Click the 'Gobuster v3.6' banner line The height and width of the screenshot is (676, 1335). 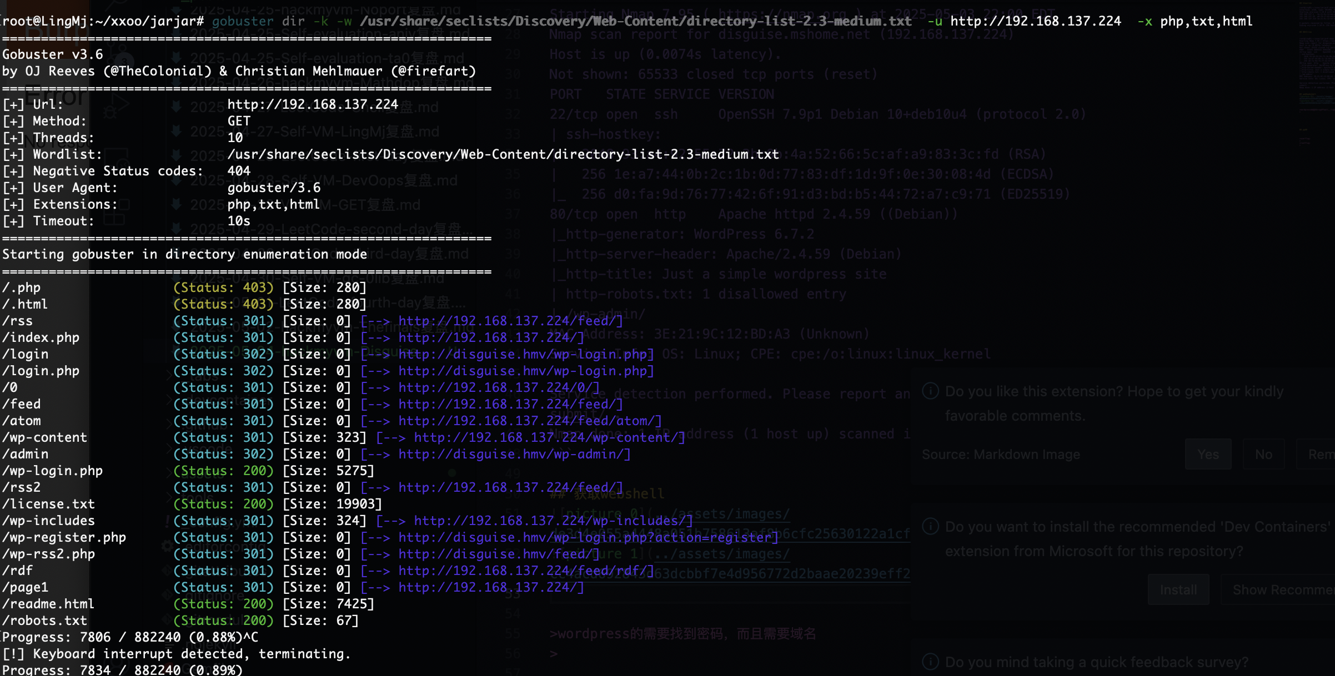pos(53,54)
